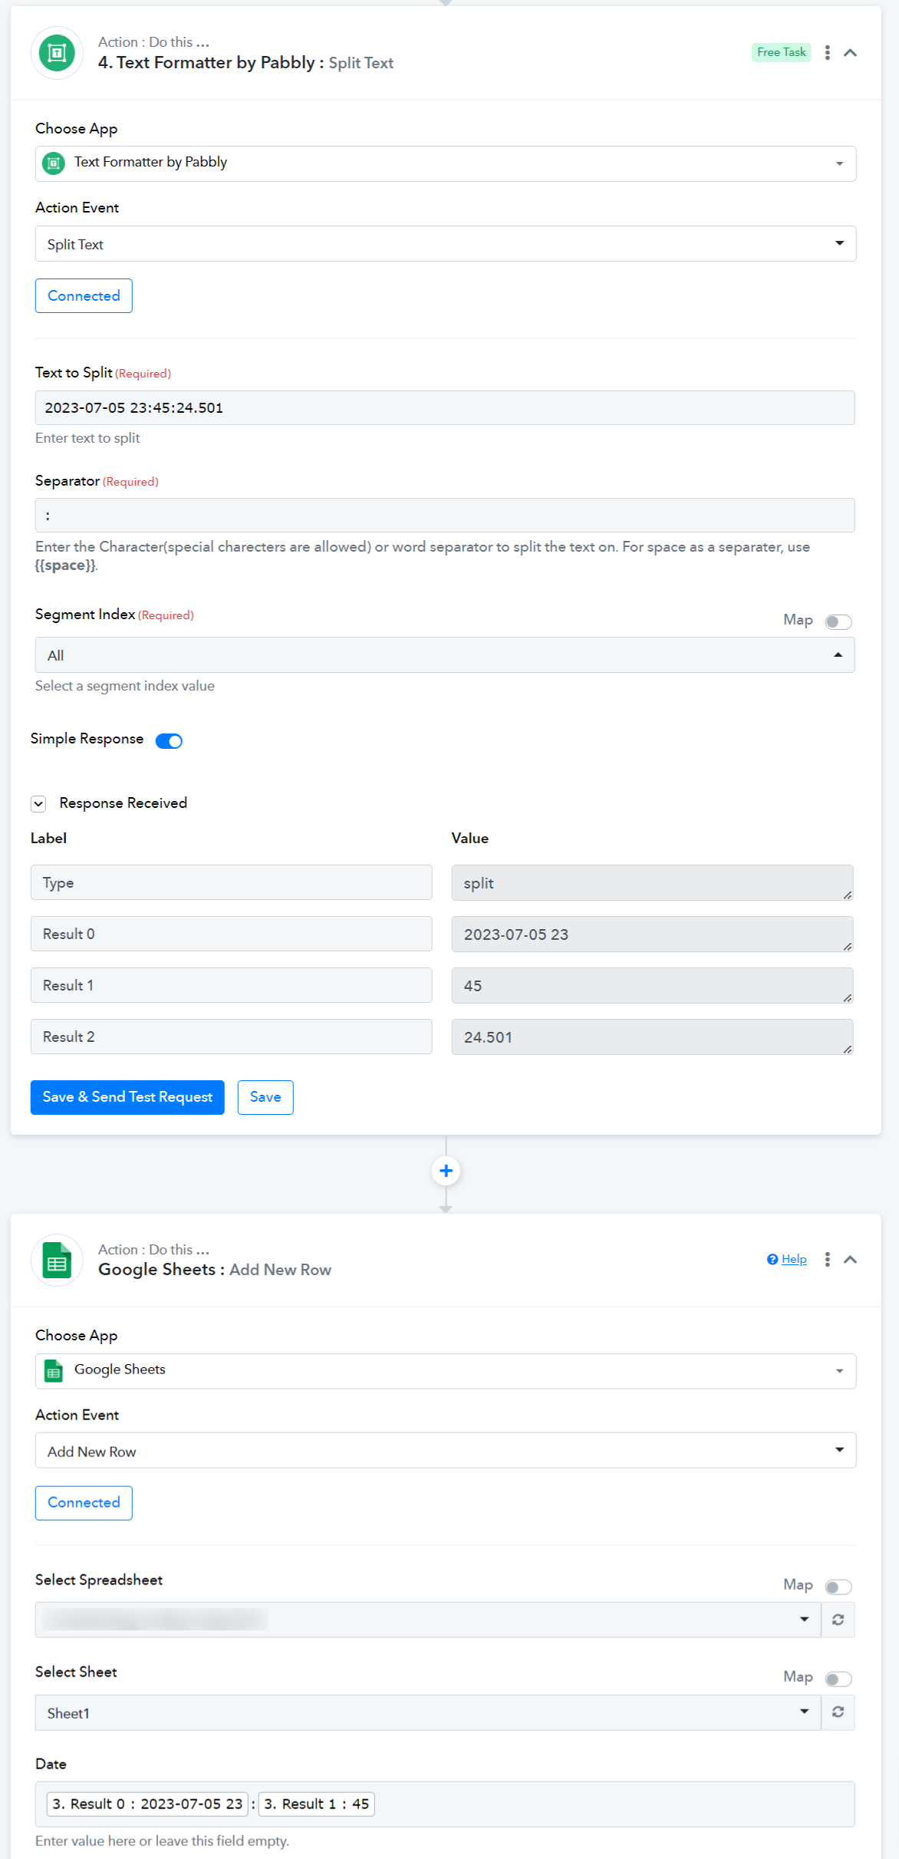Collapse the Text Formatter step with chevron

click(850, 52)
